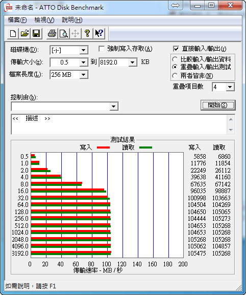The image size is (246, 295).
Task: Toggle 強制寫入存取 checkbox
Action: point(102,49)
